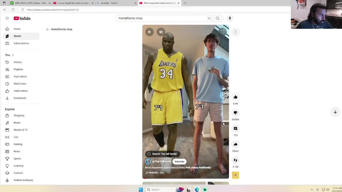
Task: Click the #tallfamily hashtag
Action: (x=205, y=167)
